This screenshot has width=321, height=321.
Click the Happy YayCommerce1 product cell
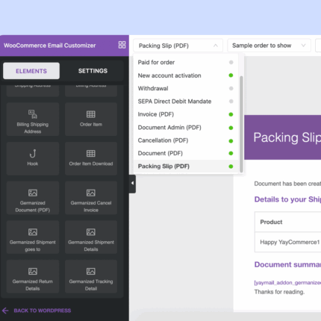pyautogui.click(x=288, y=242)
